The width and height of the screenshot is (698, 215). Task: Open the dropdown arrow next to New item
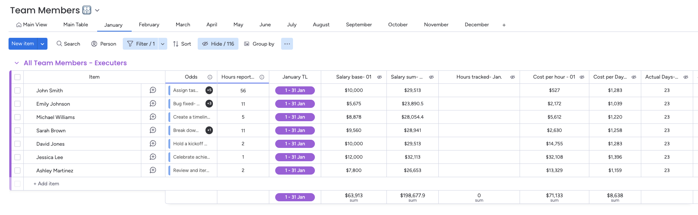(42, 44)
